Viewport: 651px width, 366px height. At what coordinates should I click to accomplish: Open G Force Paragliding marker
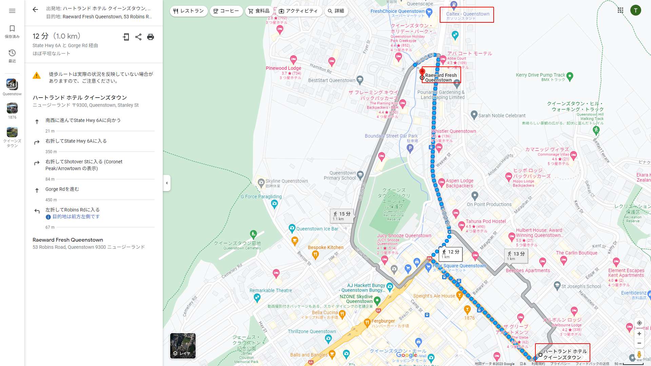(x=274, y=204)
